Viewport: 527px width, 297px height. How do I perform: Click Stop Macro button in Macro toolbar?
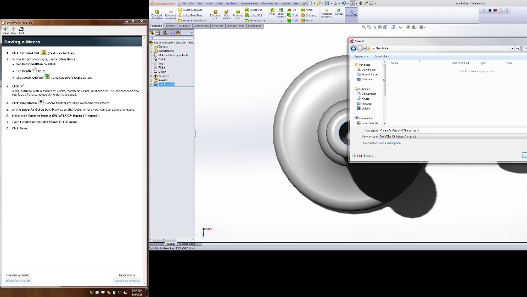pos(490,10)
